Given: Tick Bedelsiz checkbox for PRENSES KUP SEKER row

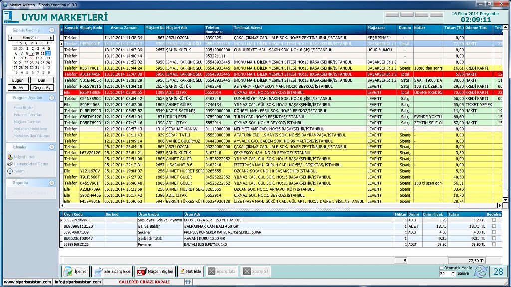Looking at the screenshot, I should [494, 232].
